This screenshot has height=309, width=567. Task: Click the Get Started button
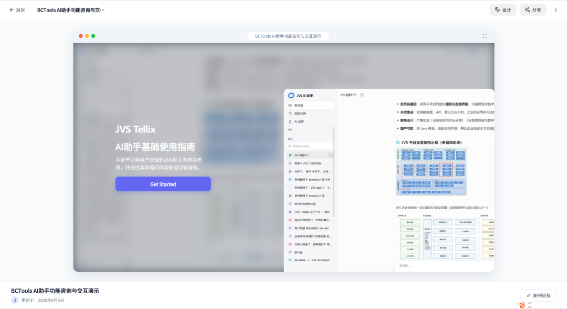tap(163, 184)
